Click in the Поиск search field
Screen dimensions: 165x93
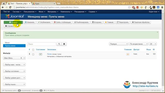(42, 44)
